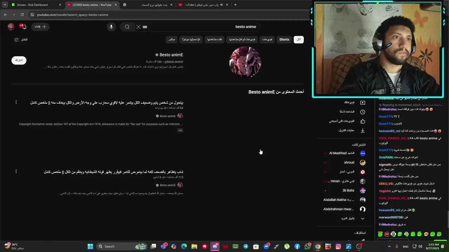Open Instagram from the taskbar
The height and width of the screenshot is (252, 449).
click(338, 246)
